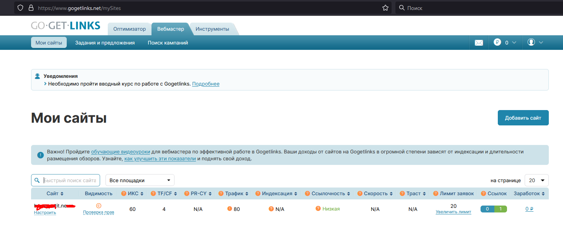
Task: Click the Настроить link under site name
Action: click(x=45, y=212)
